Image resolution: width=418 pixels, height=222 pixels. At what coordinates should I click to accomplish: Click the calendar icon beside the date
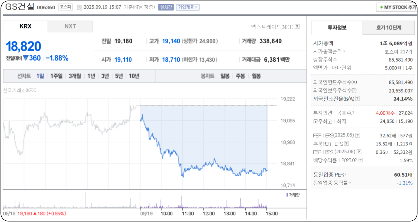click(x=80, y=8)
